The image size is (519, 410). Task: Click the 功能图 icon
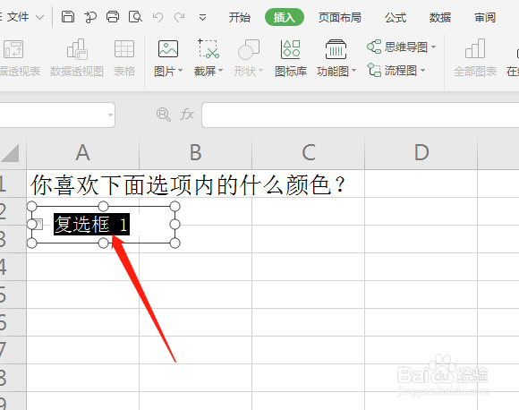click(x=336, y=49)
